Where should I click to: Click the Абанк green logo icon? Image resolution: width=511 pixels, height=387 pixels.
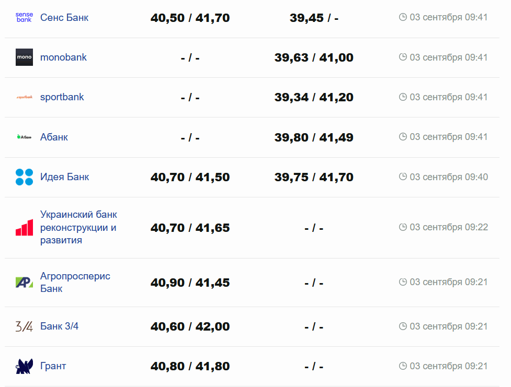pos(24,137)
